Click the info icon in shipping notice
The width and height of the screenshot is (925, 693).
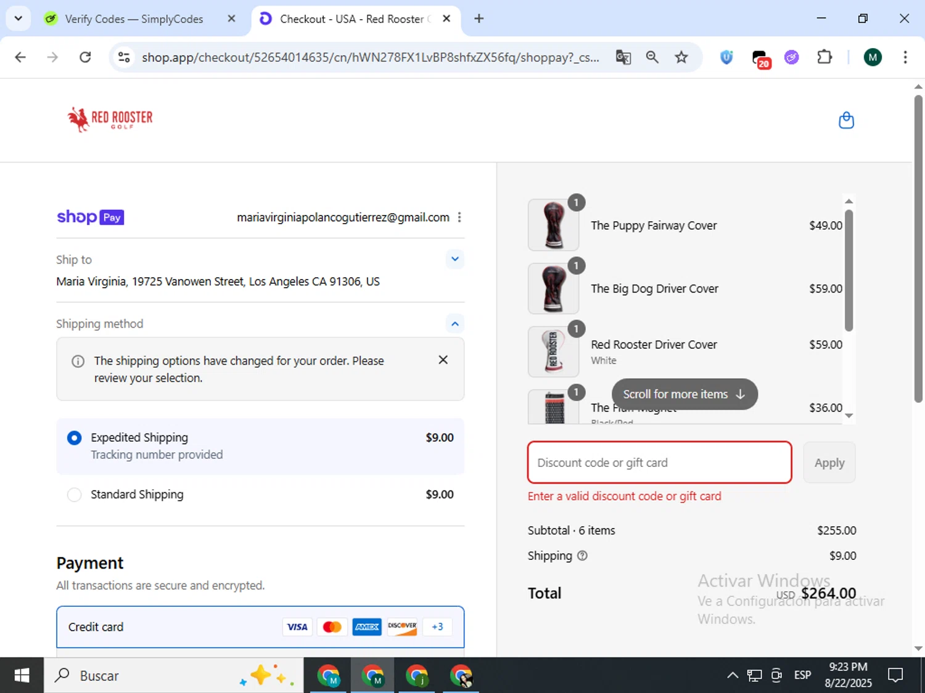coord(78,362)
